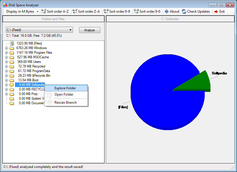
Task: Expand the Users folder node
Action: (6, 62)
